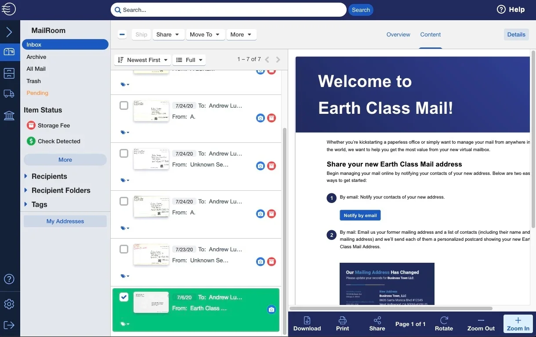The image size is (536, 337).
Task: Click the green Check Detected dollar icon
Action: click(31, 141)
